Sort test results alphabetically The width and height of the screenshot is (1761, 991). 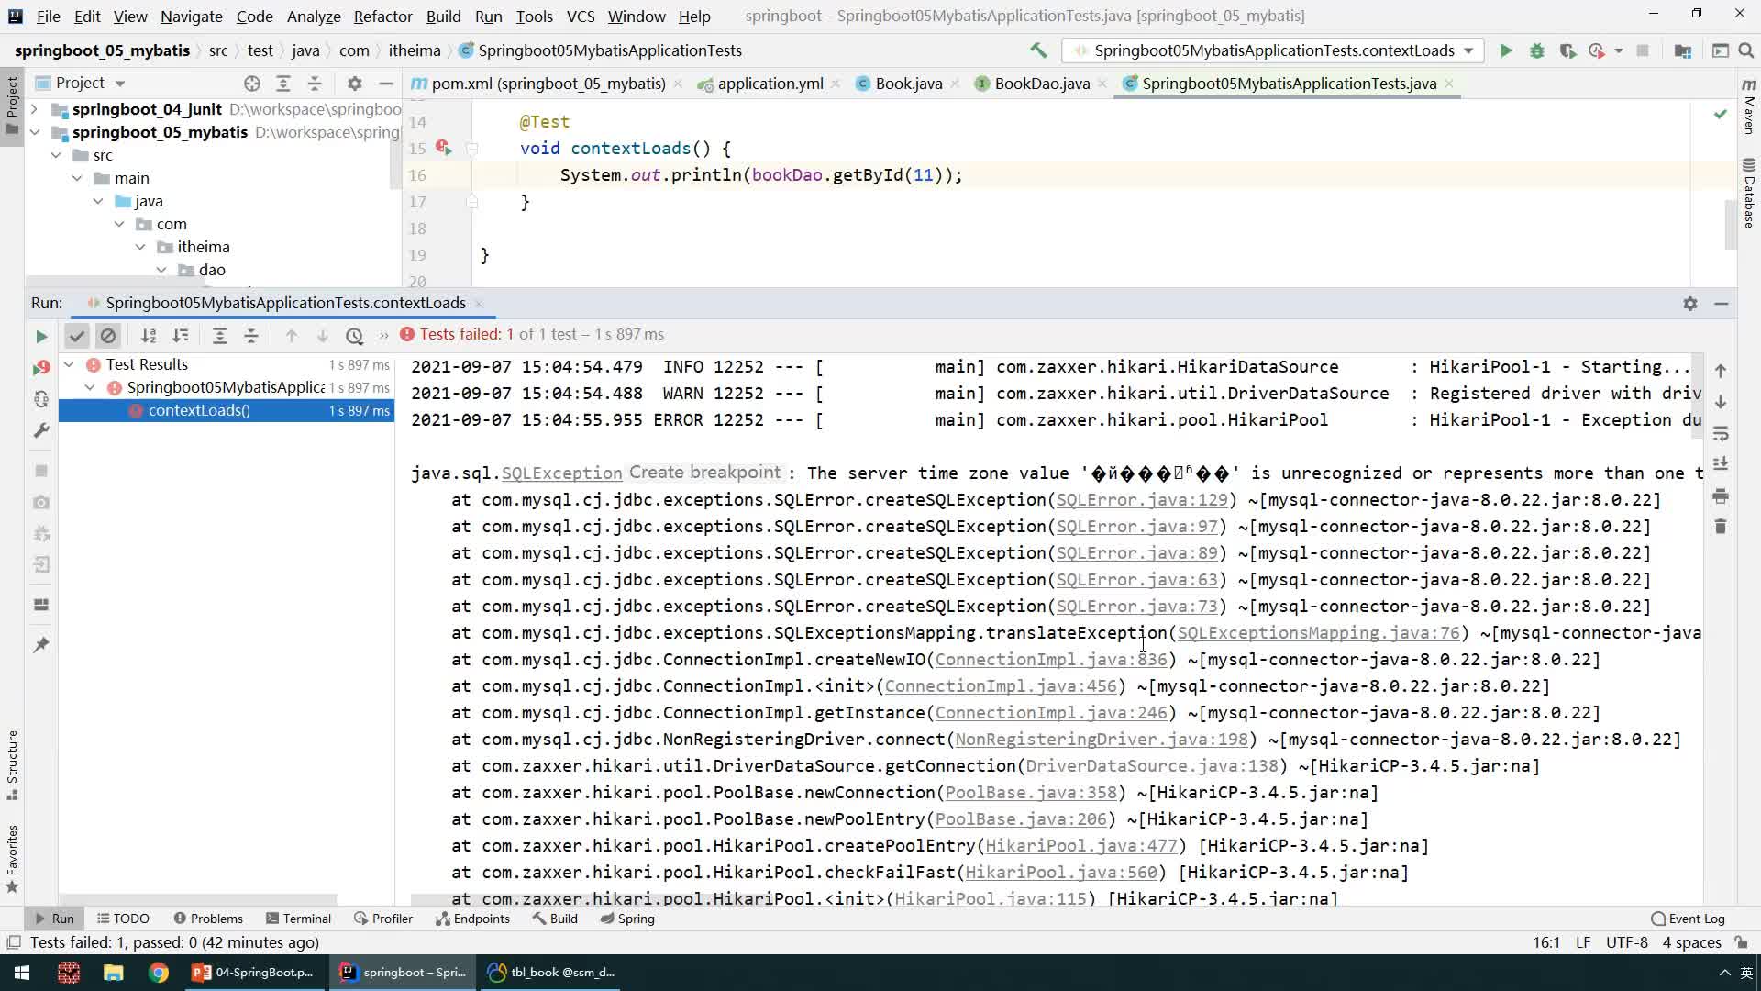pos(149,336)
